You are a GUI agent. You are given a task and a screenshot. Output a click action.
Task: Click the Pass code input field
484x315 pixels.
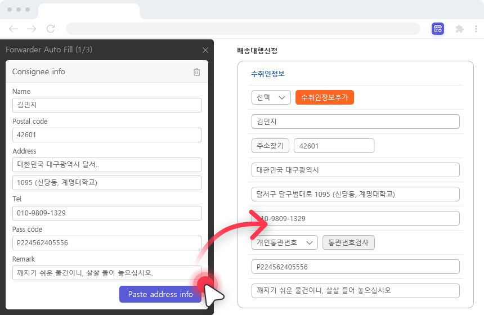(107, 243)
